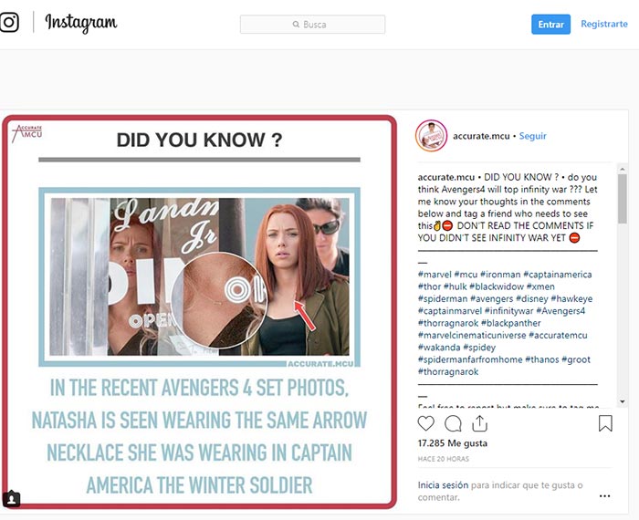
Task: Open comments with the speech bubble icon
Action: coord(453,423)
